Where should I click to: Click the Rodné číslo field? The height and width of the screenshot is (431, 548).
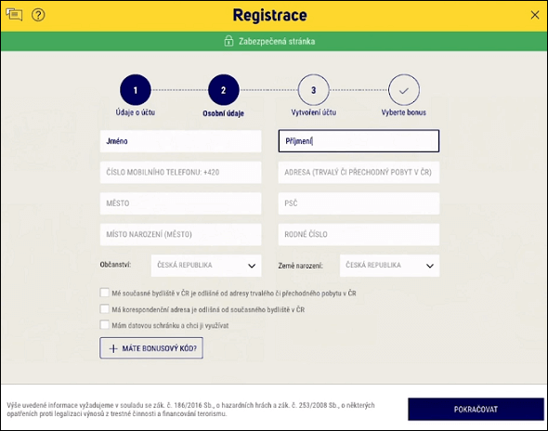(359, 234)
